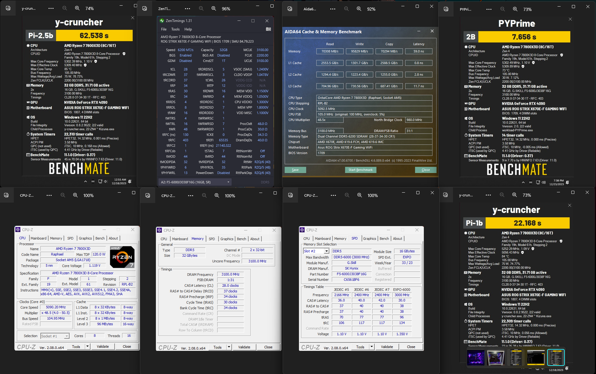Zoom in on the viewer of the CPU-Z Memory screenshot
The width and height of the screenshot is (596, 374).
click(x=217, y=195)
